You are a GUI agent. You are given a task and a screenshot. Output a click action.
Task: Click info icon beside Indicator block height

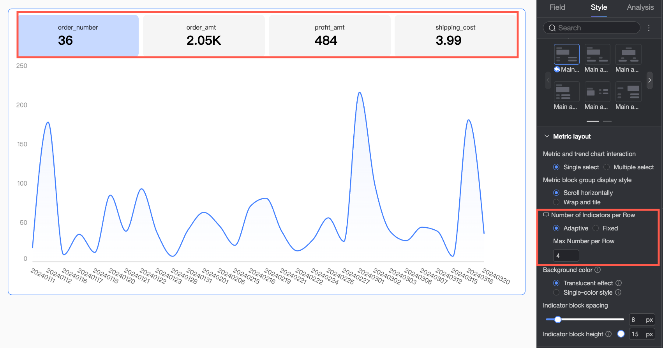608,334
